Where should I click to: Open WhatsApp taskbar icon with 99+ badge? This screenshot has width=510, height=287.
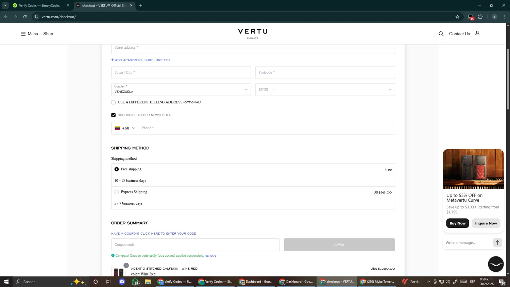point(135,282)
